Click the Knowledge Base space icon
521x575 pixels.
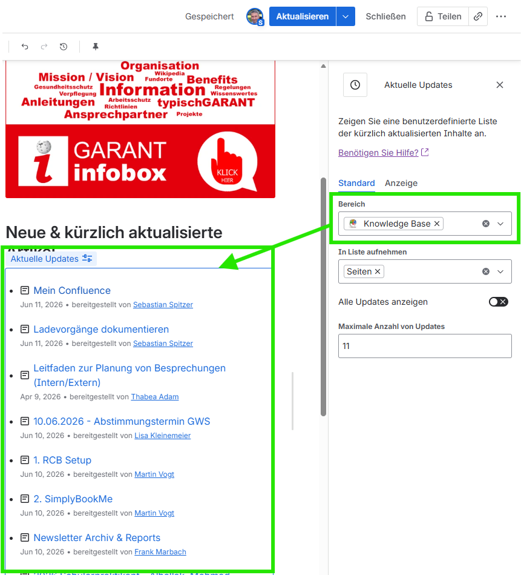pyautogui.click(x=353, y=224)
